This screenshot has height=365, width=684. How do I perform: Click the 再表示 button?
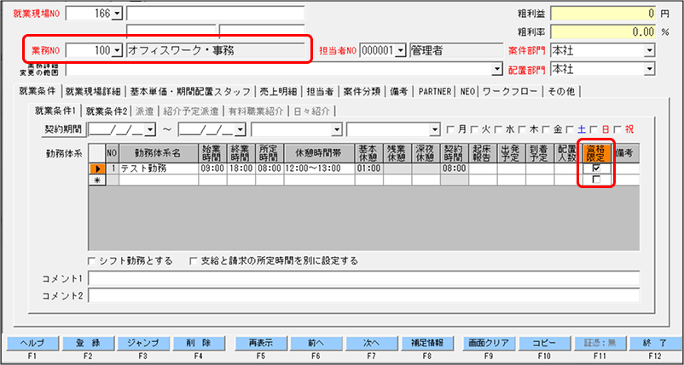[260, 342]
